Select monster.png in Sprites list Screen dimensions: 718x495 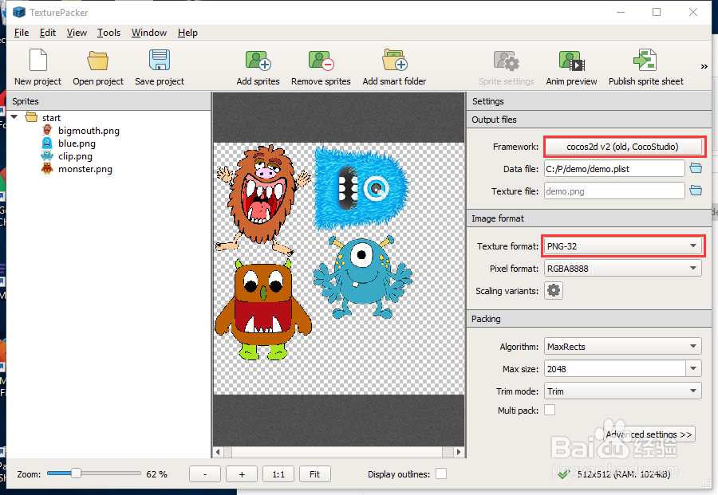click(85, 169)
